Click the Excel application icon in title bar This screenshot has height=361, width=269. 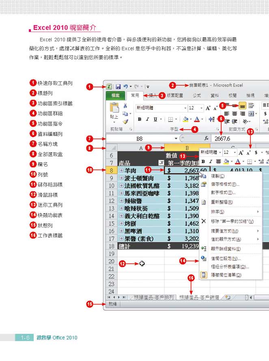tap(109, 87)
